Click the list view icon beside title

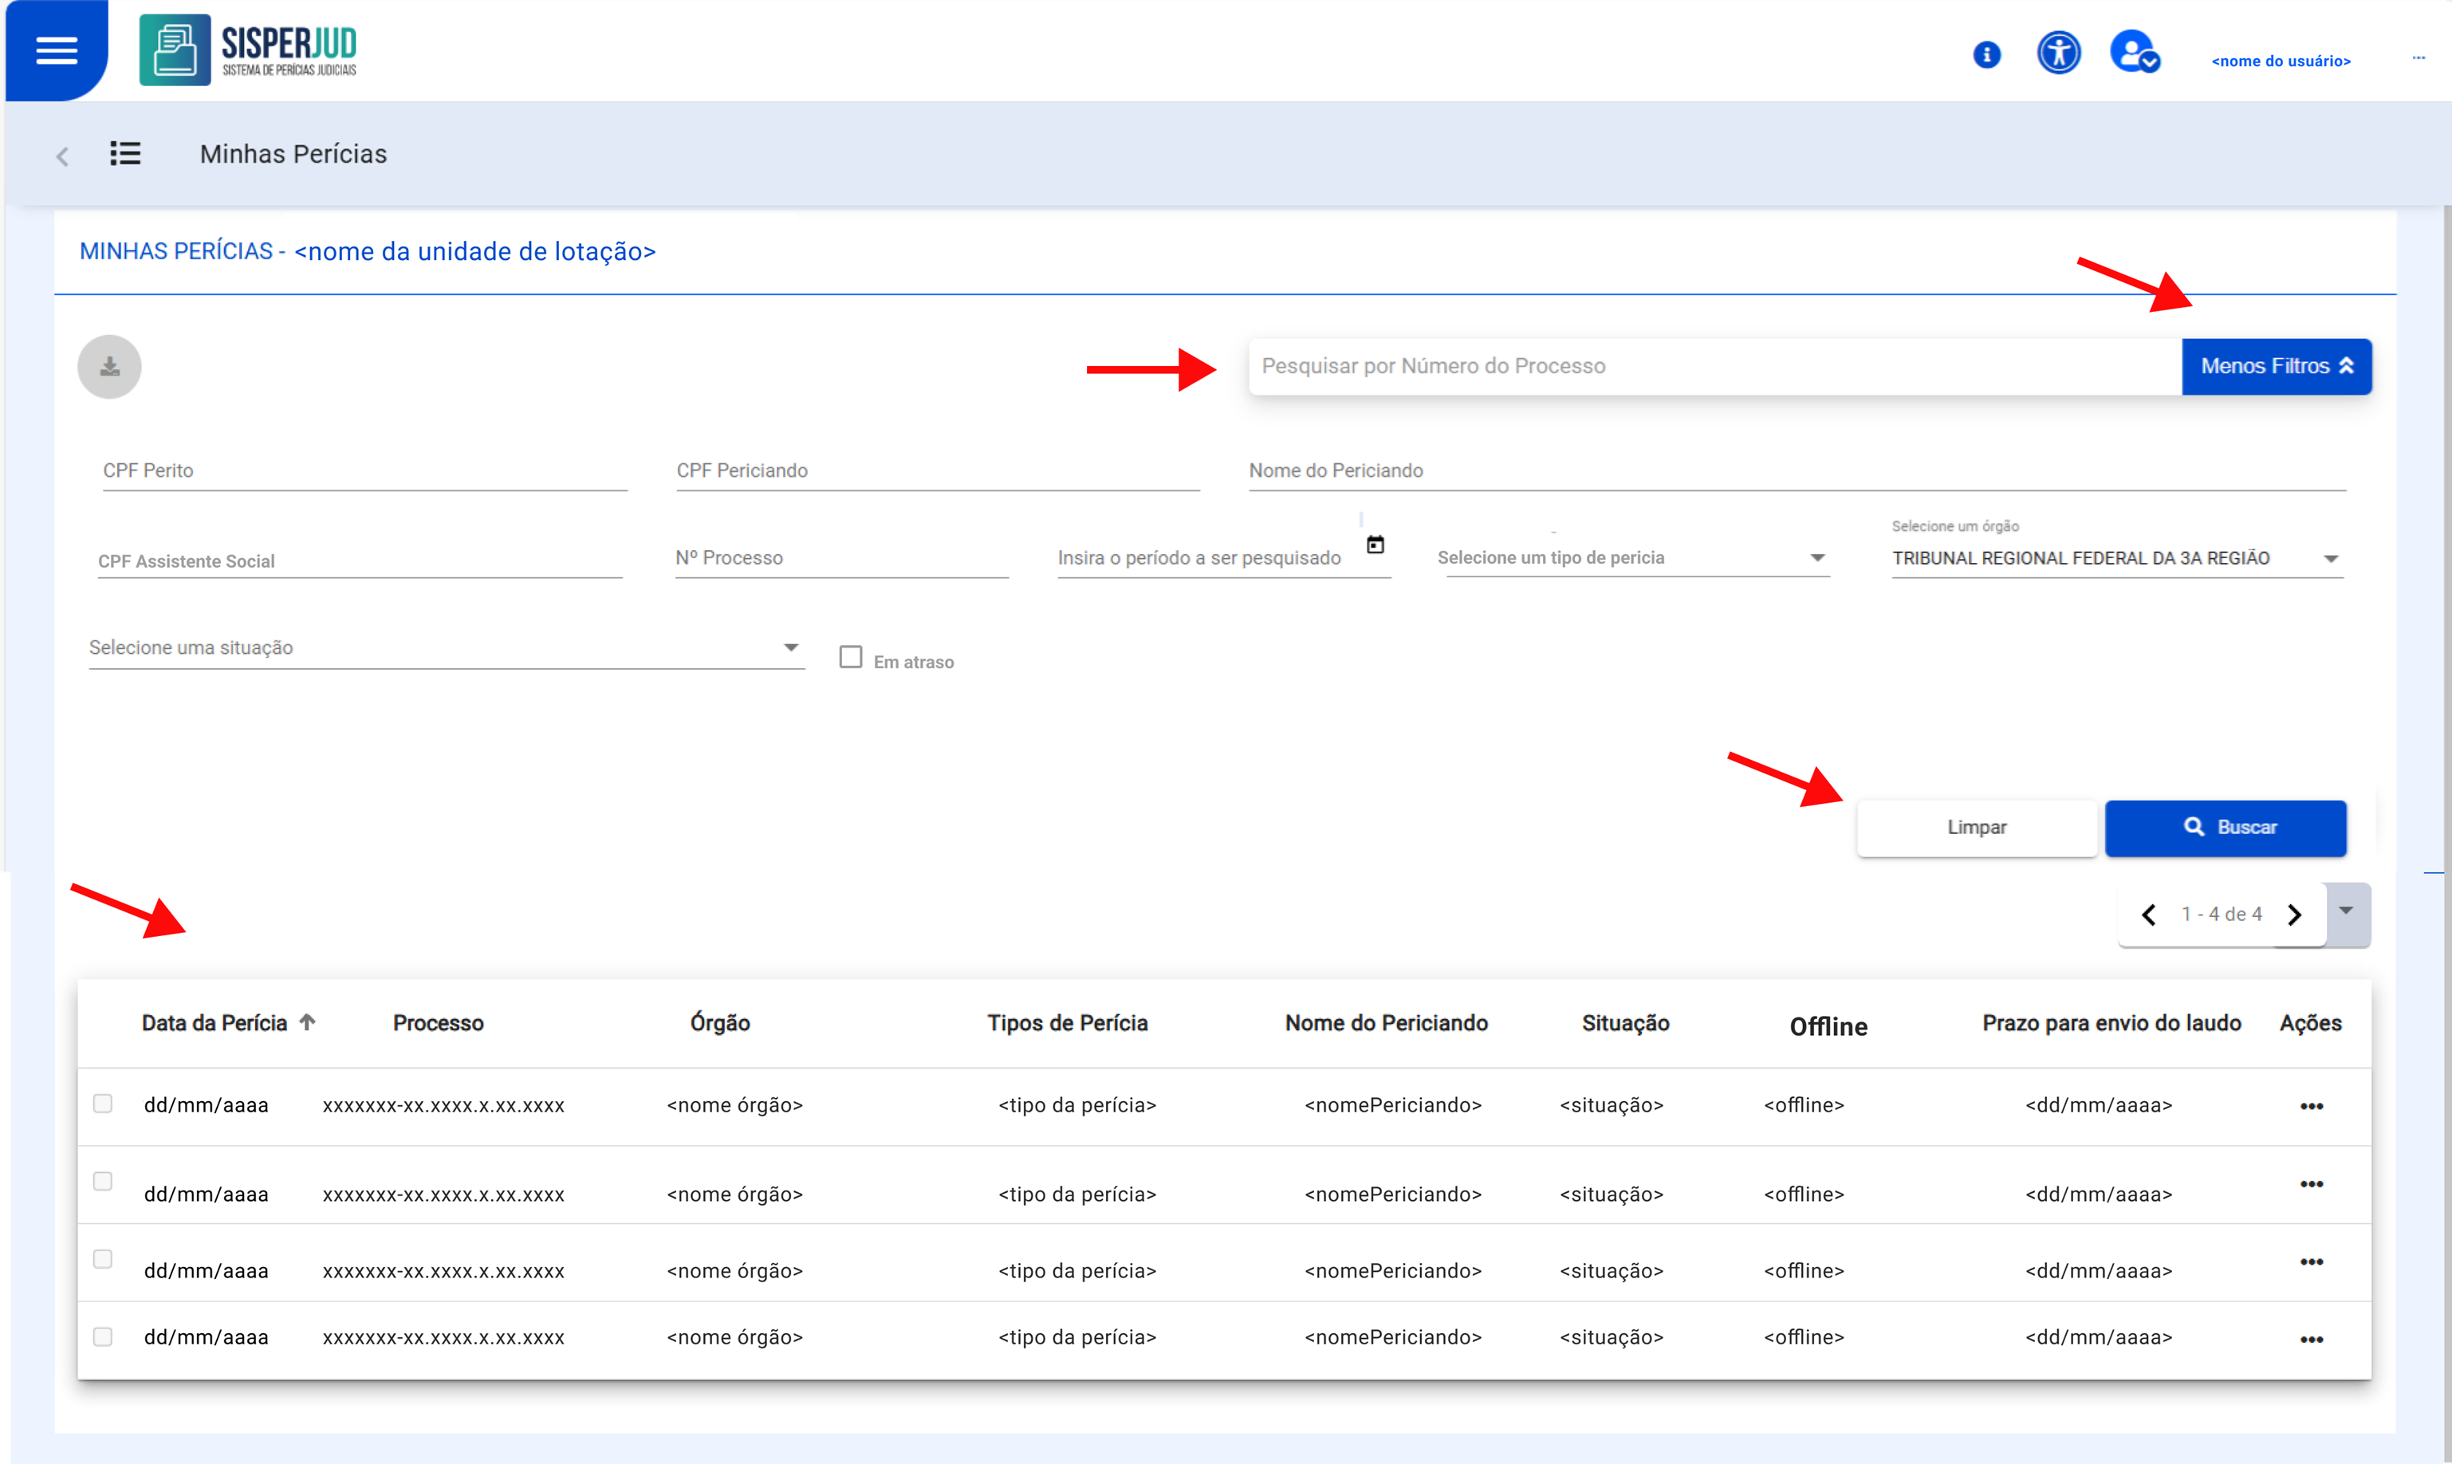[x=125, y=154]
